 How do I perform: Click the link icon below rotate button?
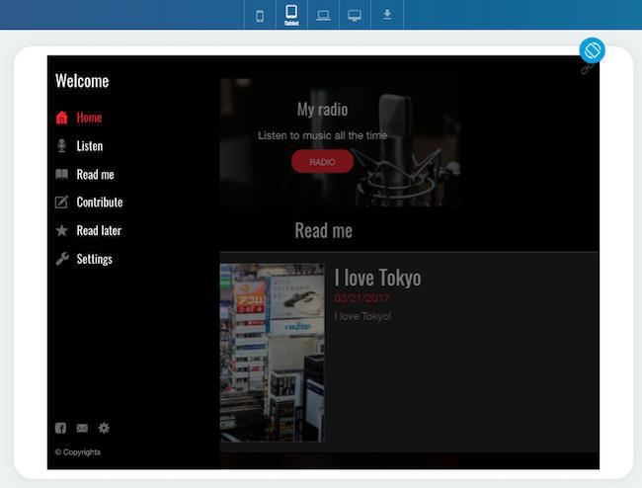pos(586,69)
